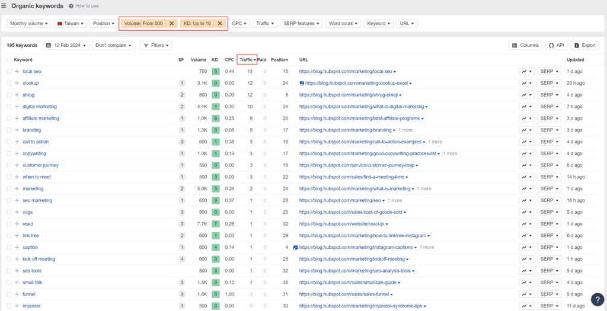Open the trend chart for local seo

pos(526,72)
